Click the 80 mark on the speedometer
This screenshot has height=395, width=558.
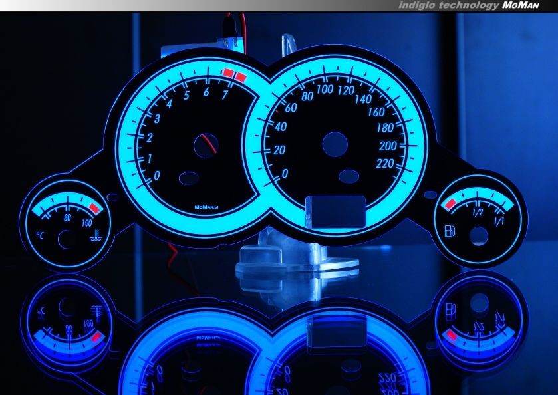point(307,96)
